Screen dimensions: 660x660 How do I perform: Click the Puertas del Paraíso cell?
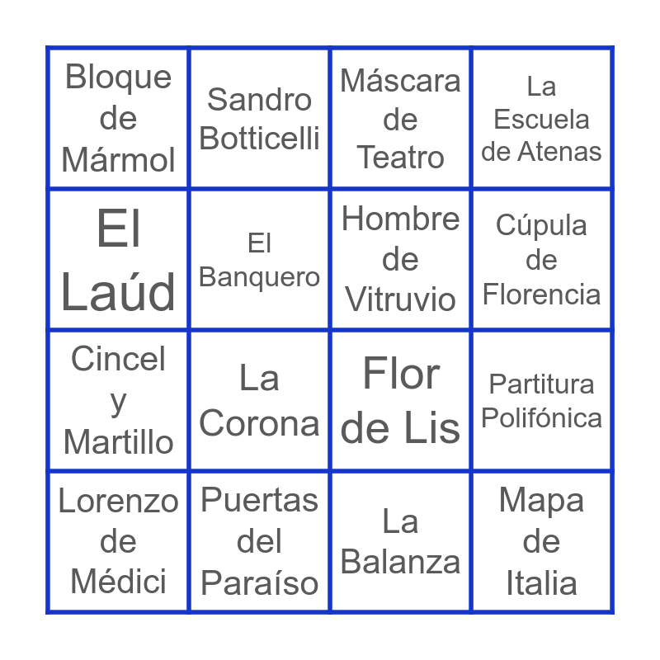tap(259, 542)
